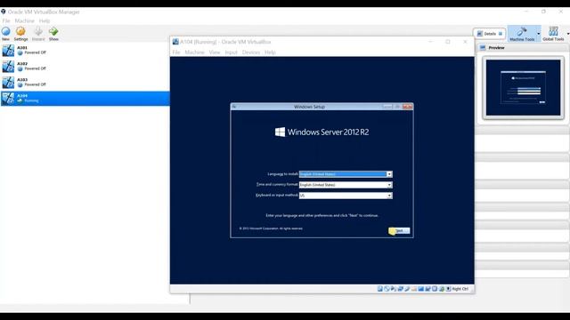The width and height of the screenshot is (570, 320).
Task: Open the Language to install dropdown
Action: coord(389,174)
